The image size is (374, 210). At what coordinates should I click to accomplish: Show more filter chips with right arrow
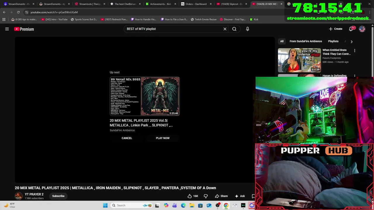(x=352, y=41)
